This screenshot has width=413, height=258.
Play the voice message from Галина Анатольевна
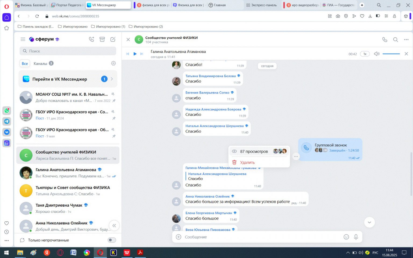click(x=135, y=54)
